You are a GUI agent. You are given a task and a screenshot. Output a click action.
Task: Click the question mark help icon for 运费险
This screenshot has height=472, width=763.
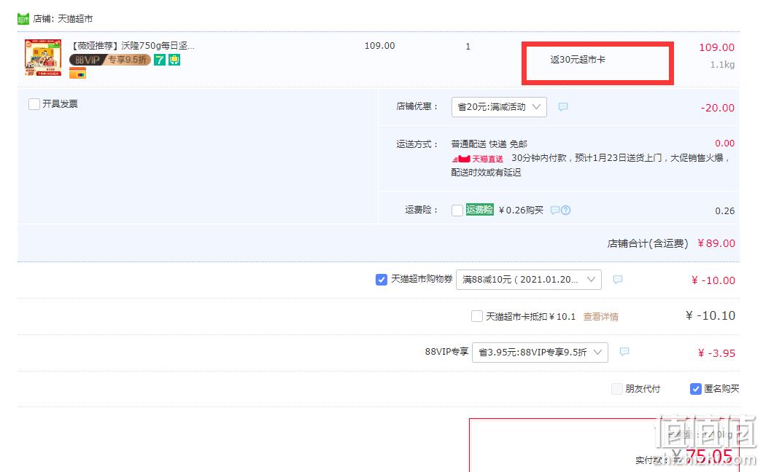click(x=565, y=210)
